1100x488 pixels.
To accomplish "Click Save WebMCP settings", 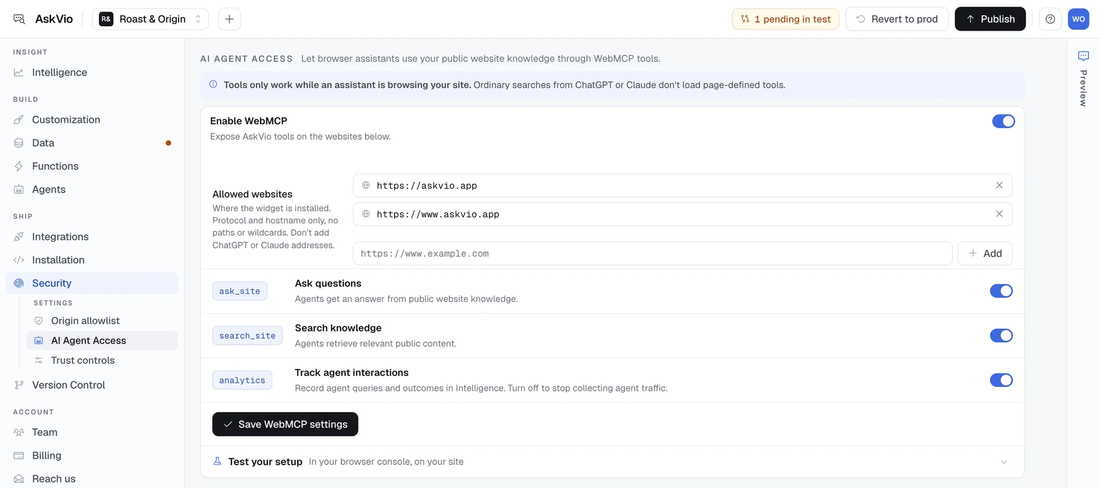I will pyautogui.click(x=285, y=424).
